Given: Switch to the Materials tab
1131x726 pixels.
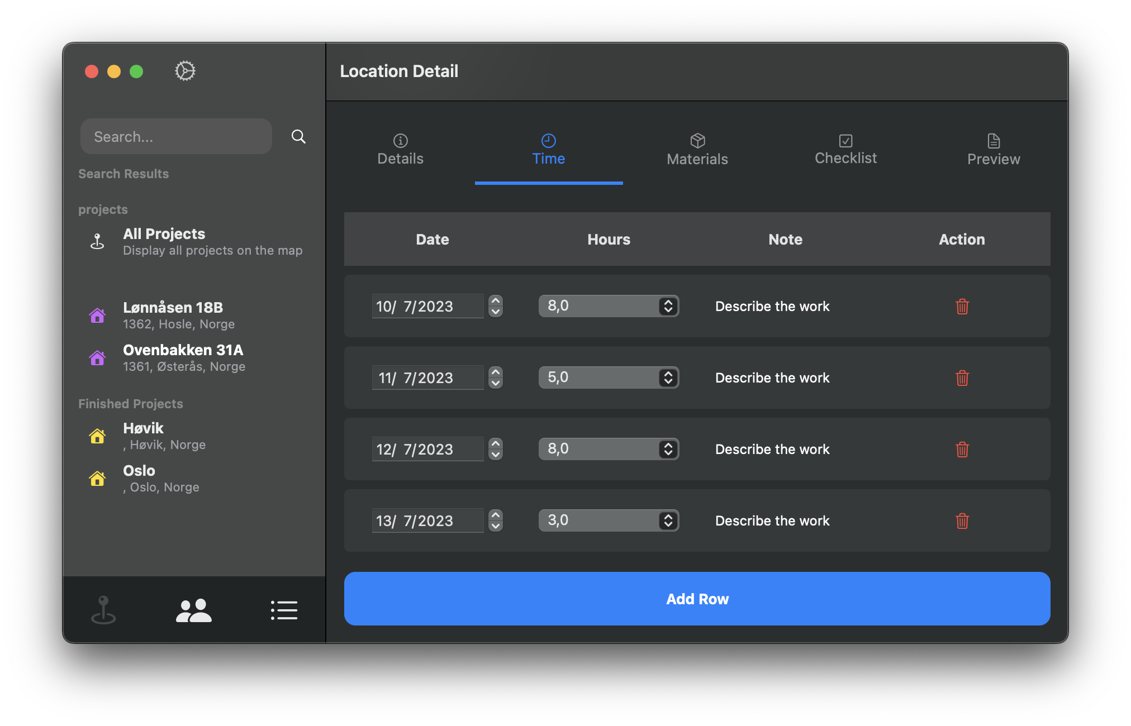Looking at the screenshot, I should [x=697, y=150].
